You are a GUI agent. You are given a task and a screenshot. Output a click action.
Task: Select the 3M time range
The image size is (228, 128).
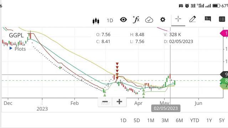point(165,121)
